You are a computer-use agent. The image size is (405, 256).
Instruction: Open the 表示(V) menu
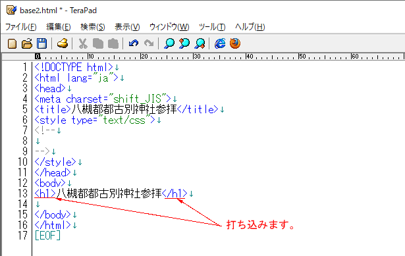click(127, 27)
